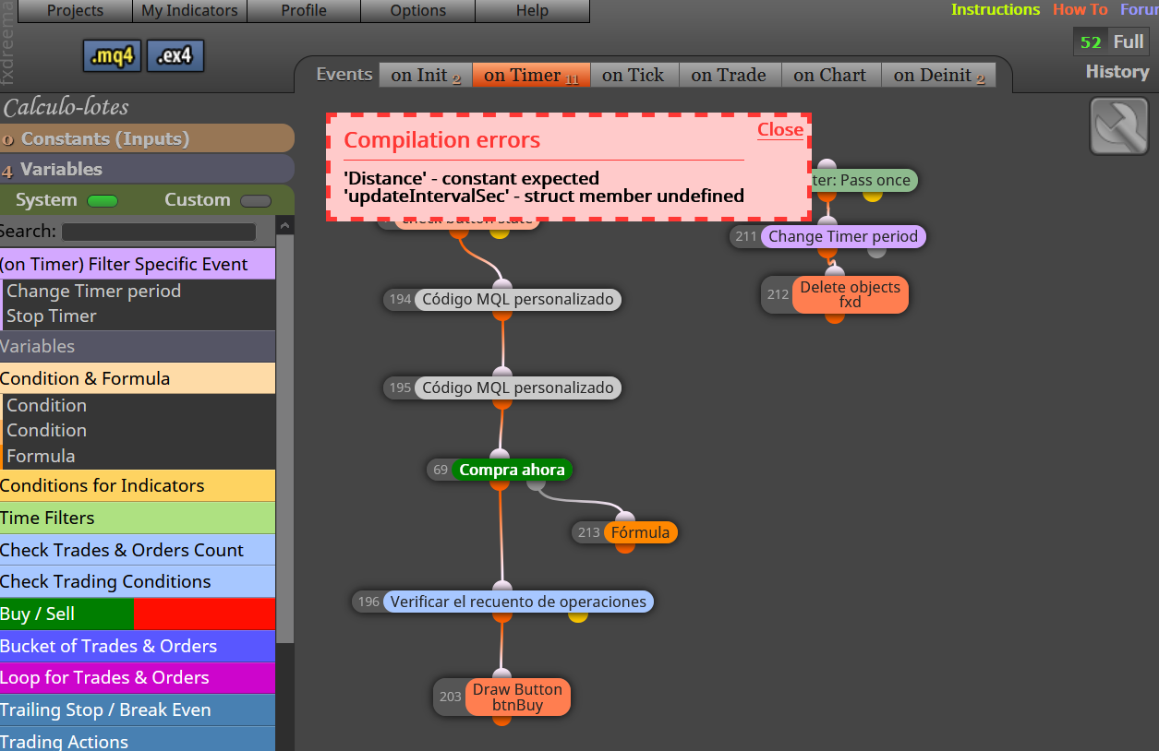1159x751 pixels.
Task: Click the project title Calculo-lotes
Action: click(66, 107)
